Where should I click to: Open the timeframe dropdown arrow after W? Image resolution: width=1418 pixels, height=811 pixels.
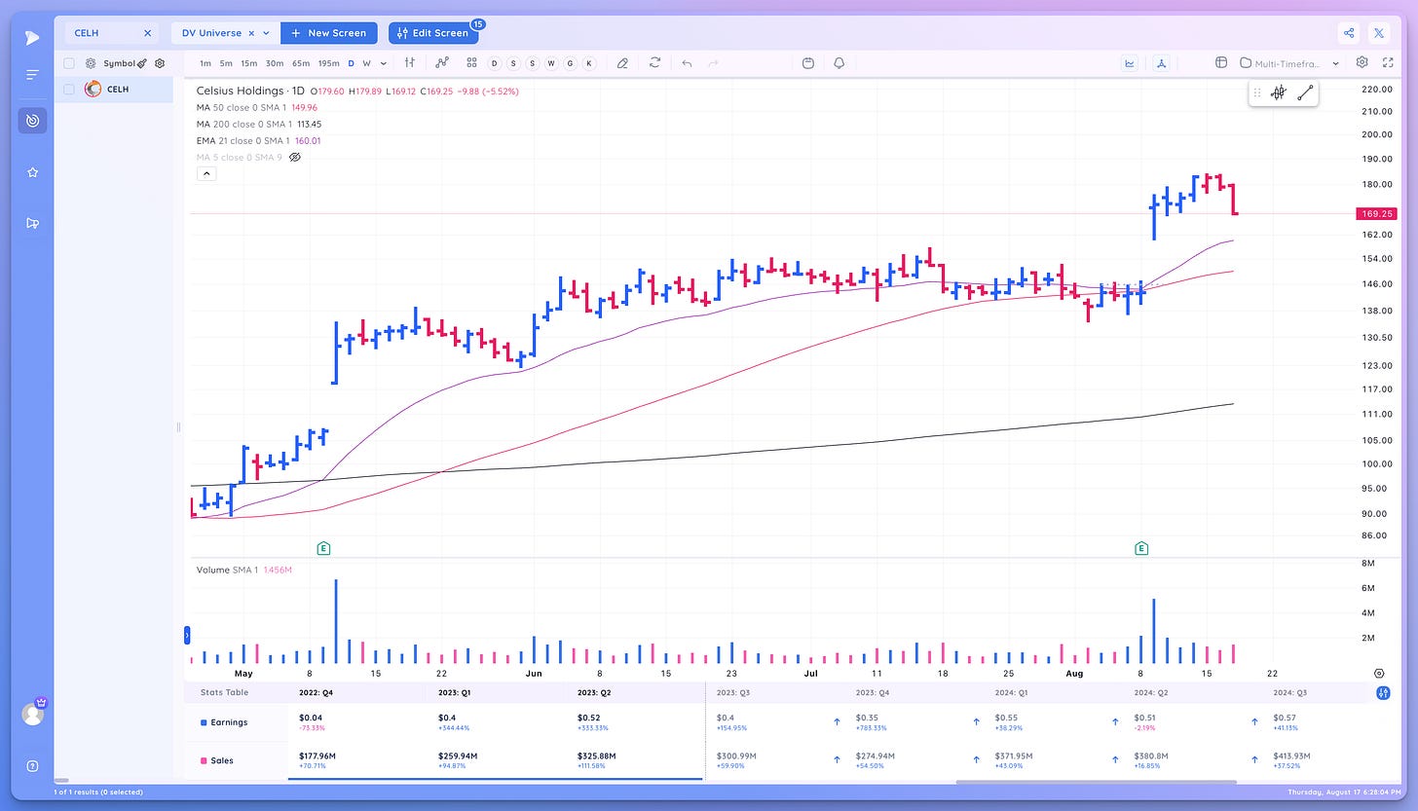point(383,63)
